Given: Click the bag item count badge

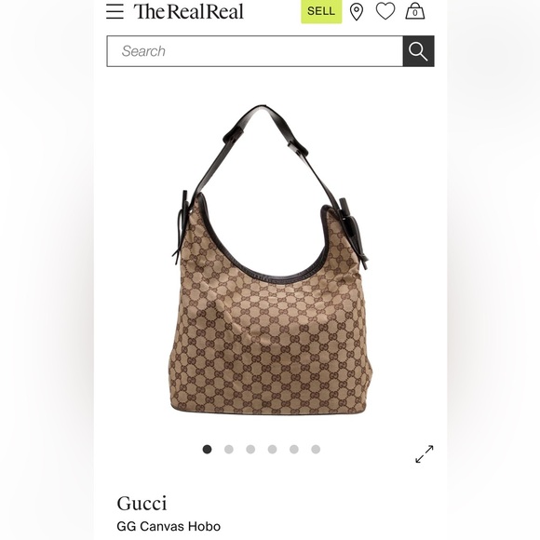Looking at the screenshot, I should click(415, 13).
